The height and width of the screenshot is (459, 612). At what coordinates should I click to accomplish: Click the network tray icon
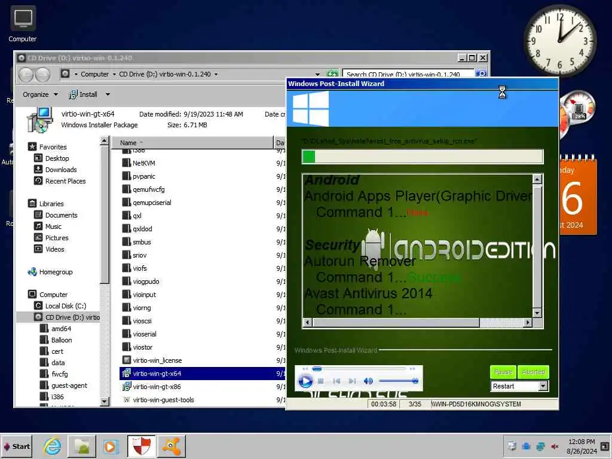[540, 446]
